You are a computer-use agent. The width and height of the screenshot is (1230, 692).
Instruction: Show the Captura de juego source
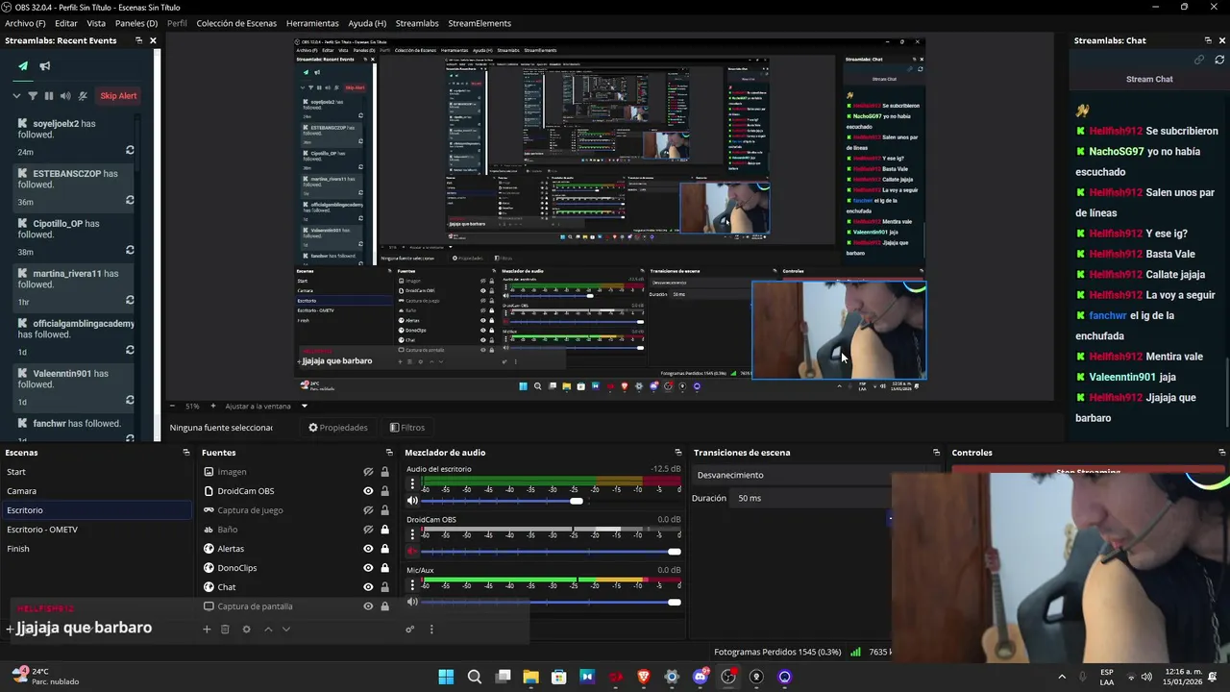coord(368,510)
